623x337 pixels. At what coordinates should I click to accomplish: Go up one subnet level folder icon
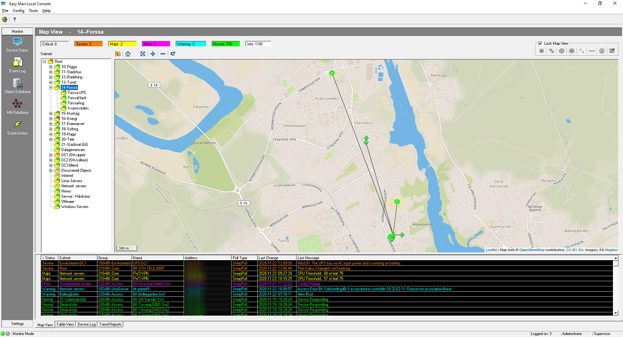coord(118,54)
